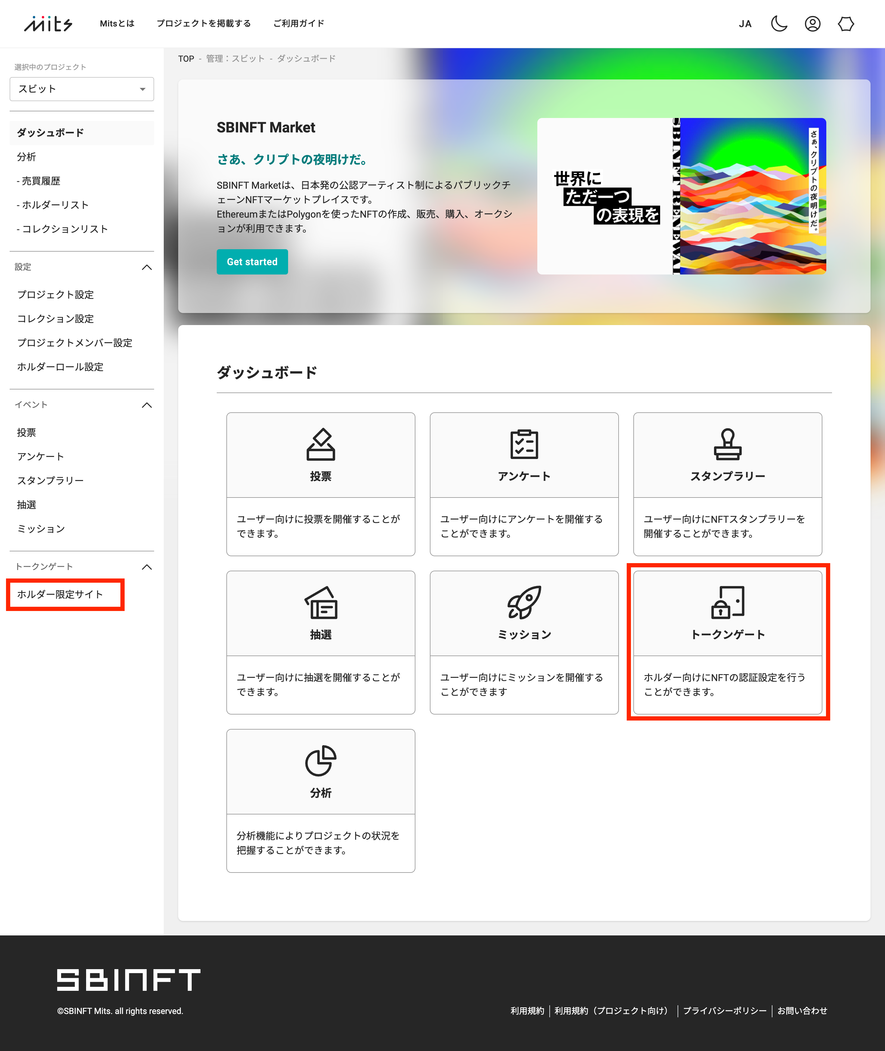Open 利用規約（プロジェクト向け）footer link
Viewport: 885px width, 1051px height.
(x=613, y=1011)
